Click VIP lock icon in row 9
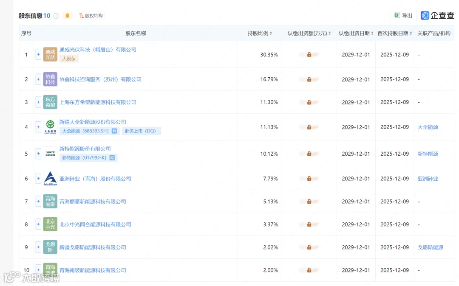 pos(309,247)
